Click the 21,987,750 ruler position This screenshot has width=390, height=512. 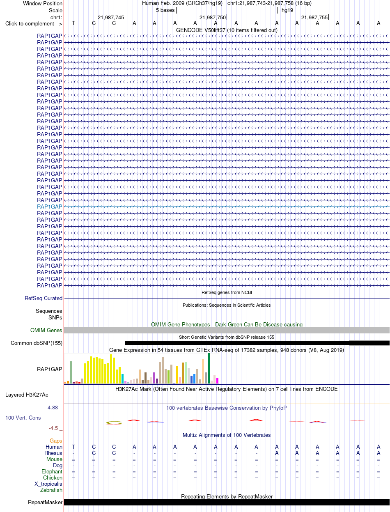213,17
